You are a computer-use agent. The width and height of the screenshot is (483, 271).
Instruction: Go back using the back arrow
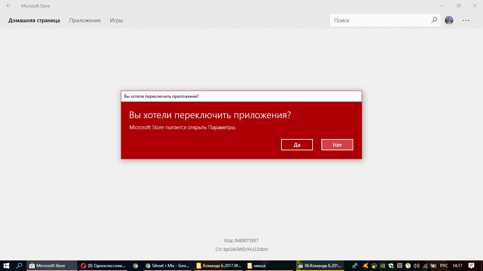[8, 6]
